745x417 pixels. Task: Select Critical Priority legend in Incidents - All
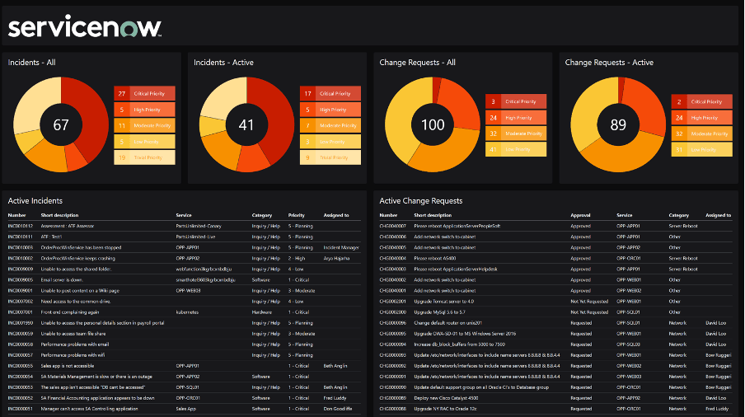click(144, 94)
